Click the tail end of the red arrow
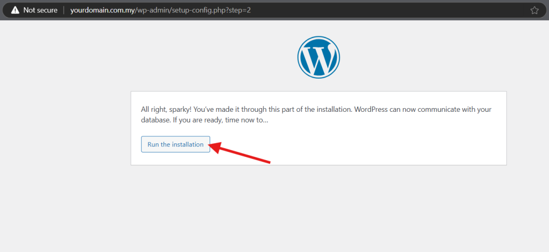The width and height of the screenshot is (549, 252). coord(268,162)
